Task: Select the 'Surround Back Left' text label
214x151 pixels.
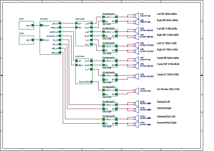Action: pos(166,116)
